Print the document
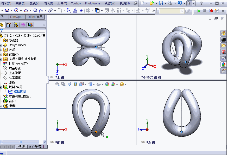 [171, 3]
